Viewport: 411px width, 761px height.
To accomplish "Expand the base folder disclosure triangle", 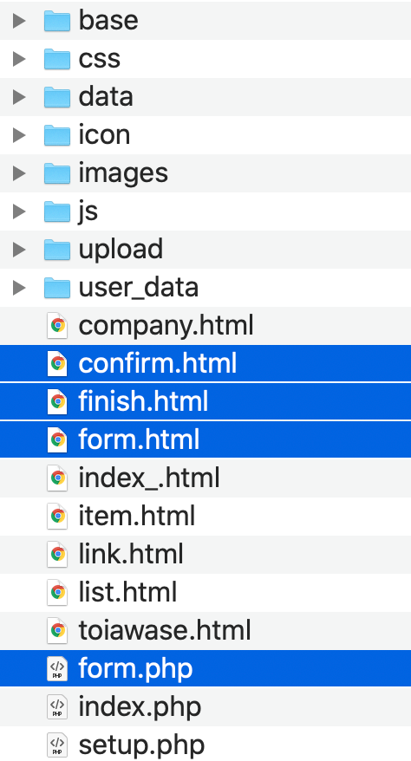I will coord(18,21).
